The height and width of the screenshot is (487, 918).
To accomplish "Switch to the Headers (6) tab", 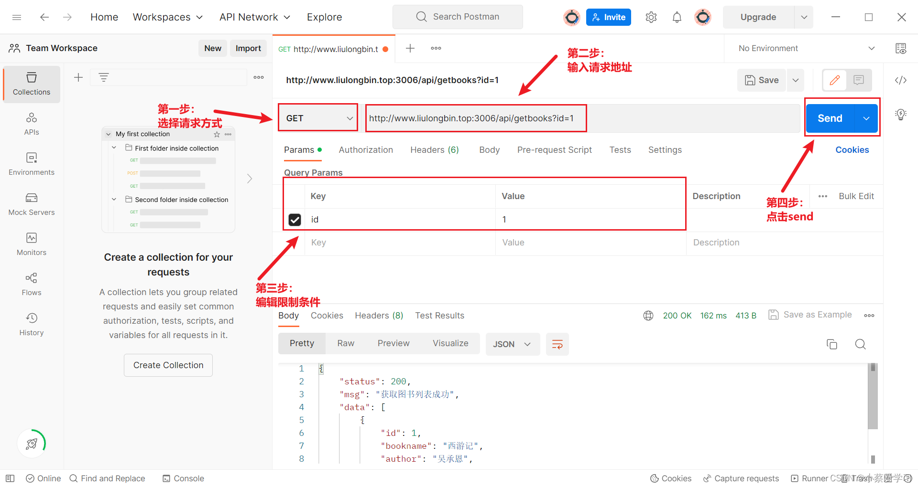I will pyautogui.click(x=435, y=150).
